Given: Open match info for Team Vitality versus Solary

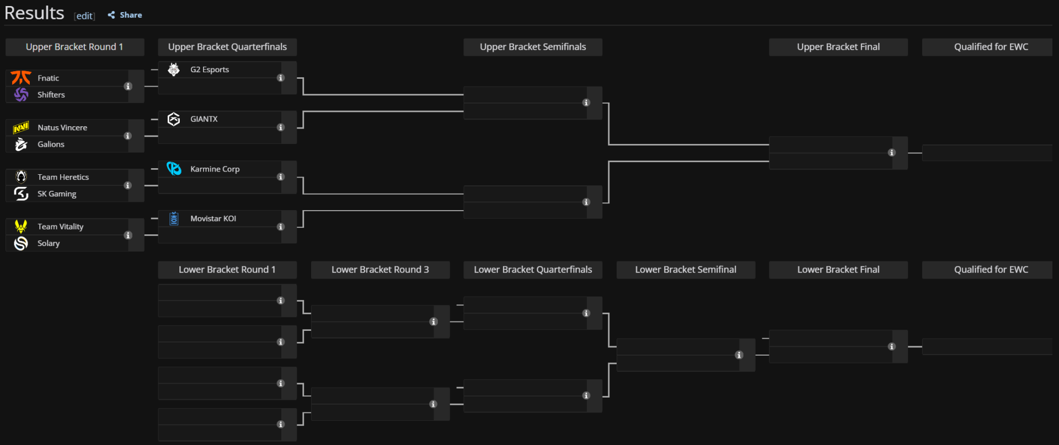Looking at the screenshot, I should click(128, 234).
